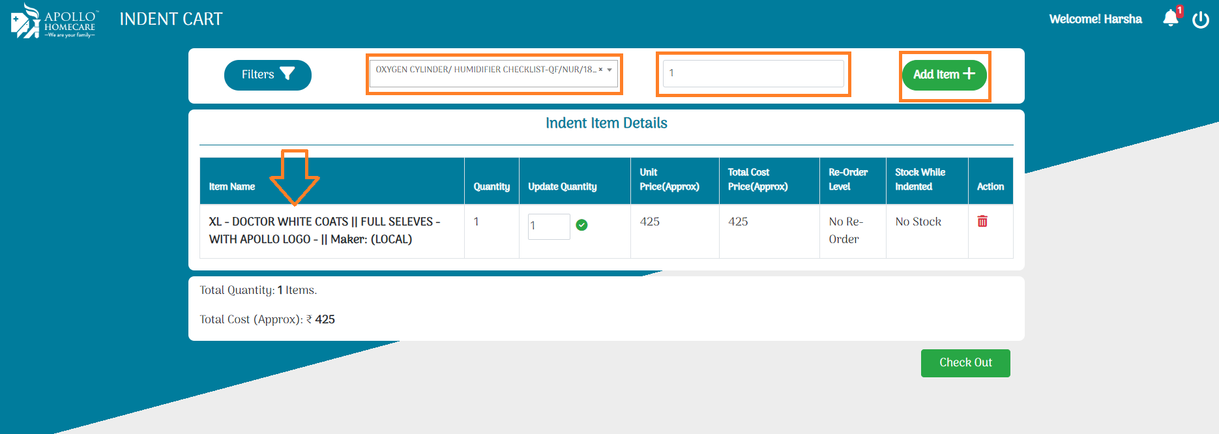Click the power logout icon
Image resolution: width=1219 pixels, height=434 pixels.
click(1201, 20)
